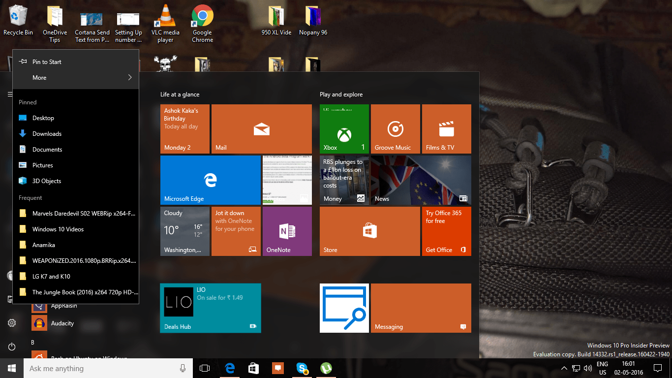This screenshot has height=378, width=672.
Task: Open the Get Office tile
Action: tap(447, 231)
